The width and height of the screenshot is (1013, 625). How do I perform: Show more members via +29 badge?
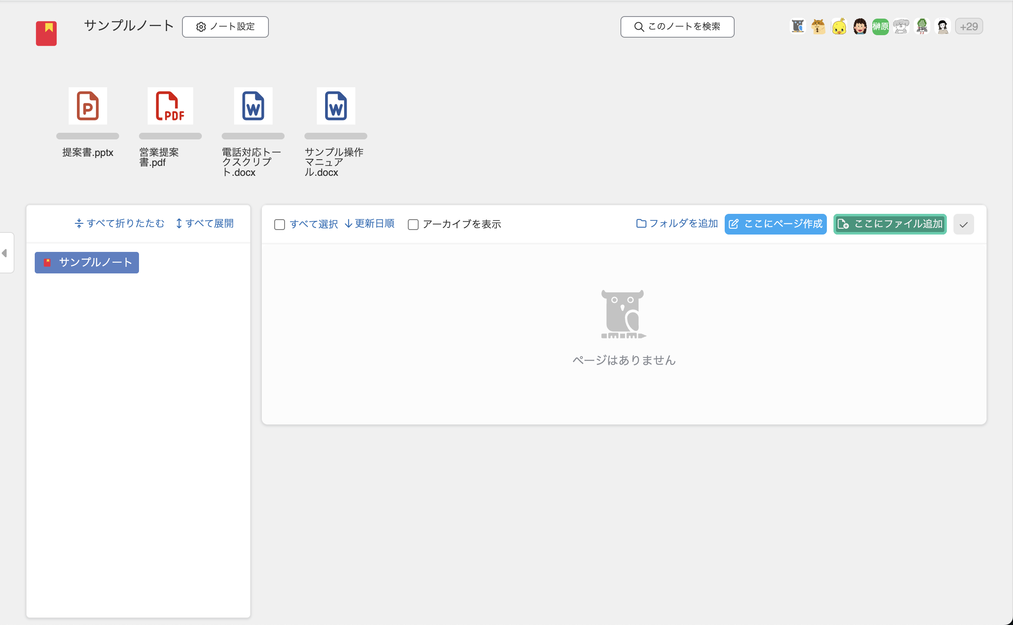(969, 27)
